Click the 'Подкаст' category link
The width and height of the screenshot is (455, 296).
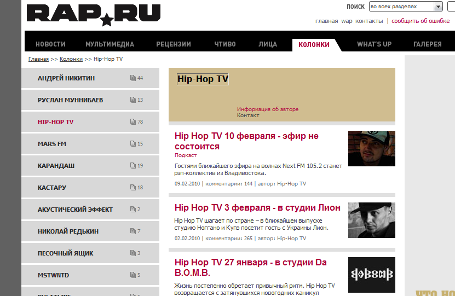(186, 155)
